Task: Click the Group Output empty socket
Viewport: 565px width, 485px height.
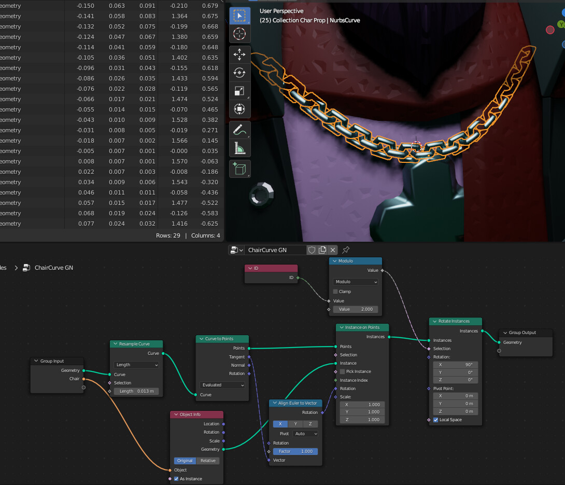Action: 499,351
